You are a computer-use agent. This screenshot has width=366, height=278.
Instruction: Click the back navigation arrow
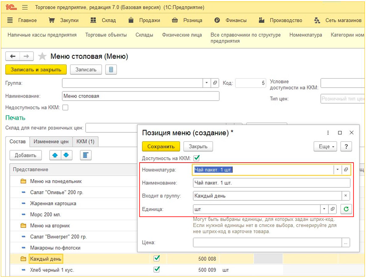(13, 56)
